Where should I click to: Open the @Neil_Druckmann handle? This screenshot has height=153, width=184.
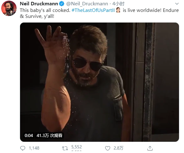point(87,4)
